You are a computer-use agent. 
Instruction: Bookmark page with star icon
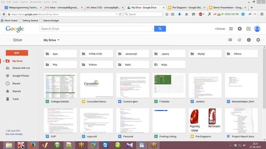point(167,14)
